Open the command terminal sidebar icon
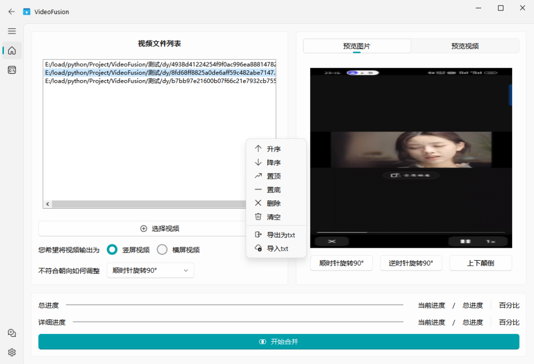Screen dimensions: 534x364 [12, 70]
